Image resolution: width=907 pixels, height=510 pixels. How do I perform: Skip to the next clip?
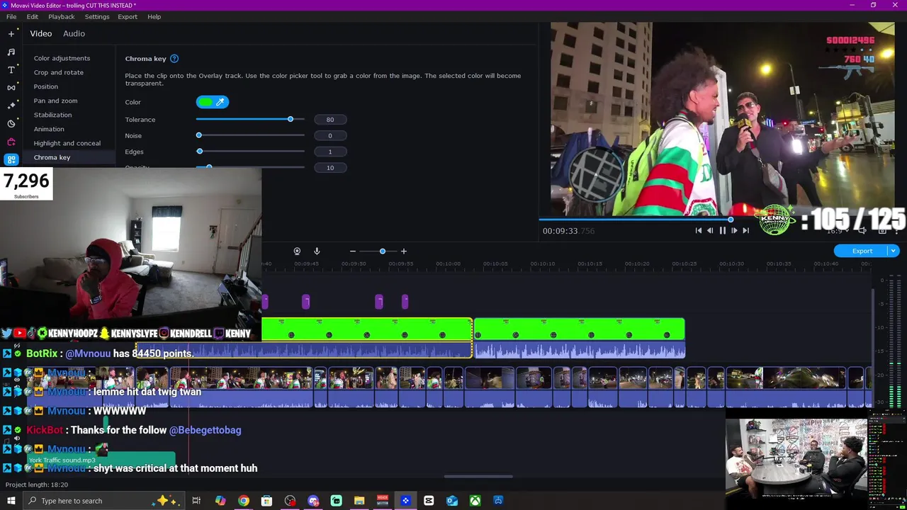coord(745,230)
